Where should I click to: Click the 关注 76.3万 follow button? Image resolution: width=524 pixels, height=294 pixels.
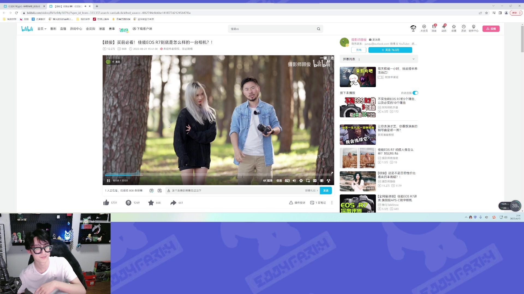point(390,50)
